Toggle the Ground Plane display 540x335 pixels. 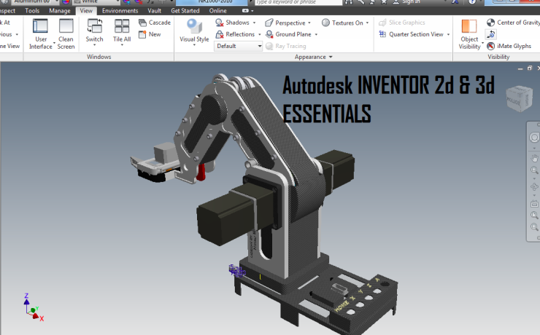tap(288, 34)
